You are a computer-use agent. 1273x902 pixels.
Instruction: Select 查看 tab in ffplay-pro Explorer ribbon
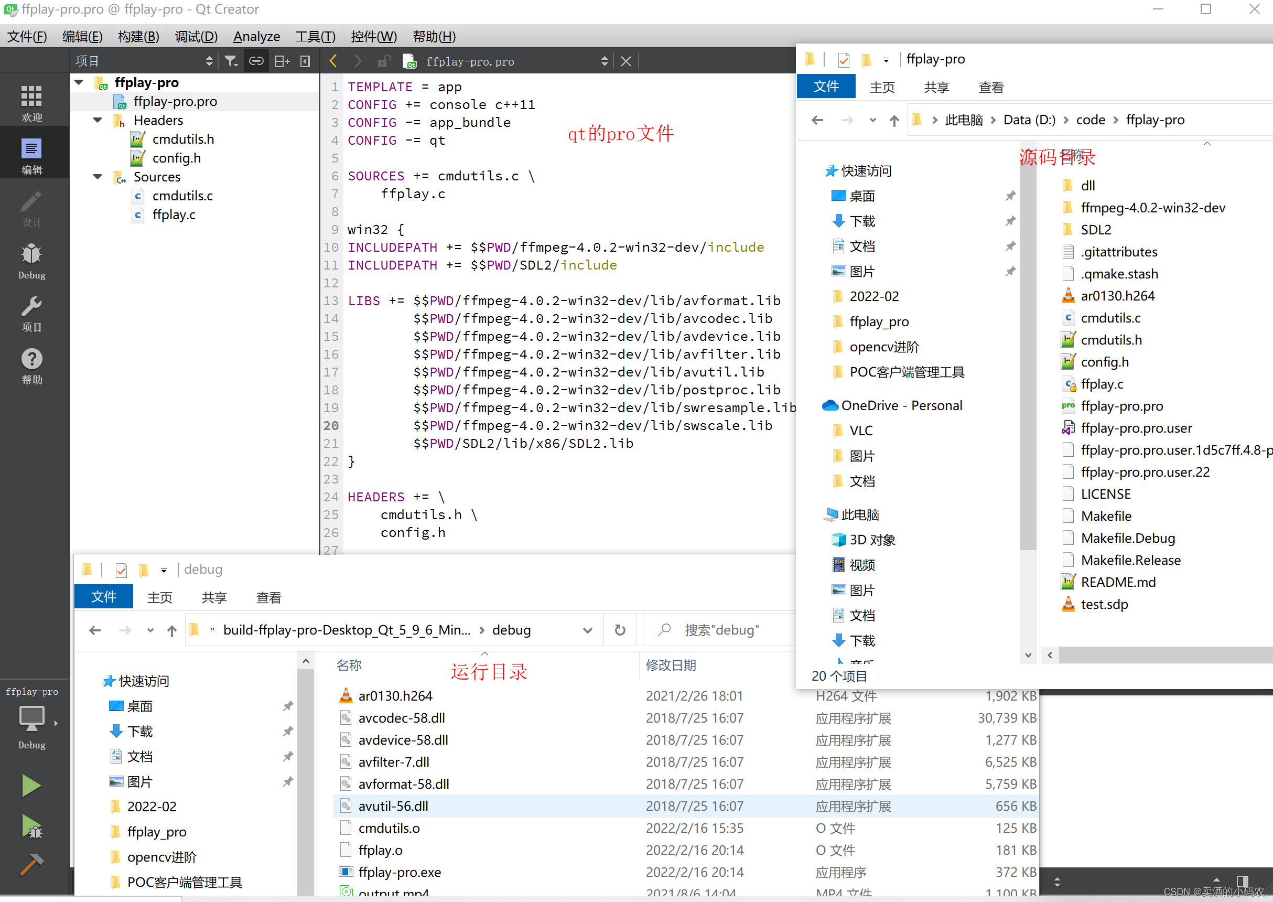tap(991, 88)
